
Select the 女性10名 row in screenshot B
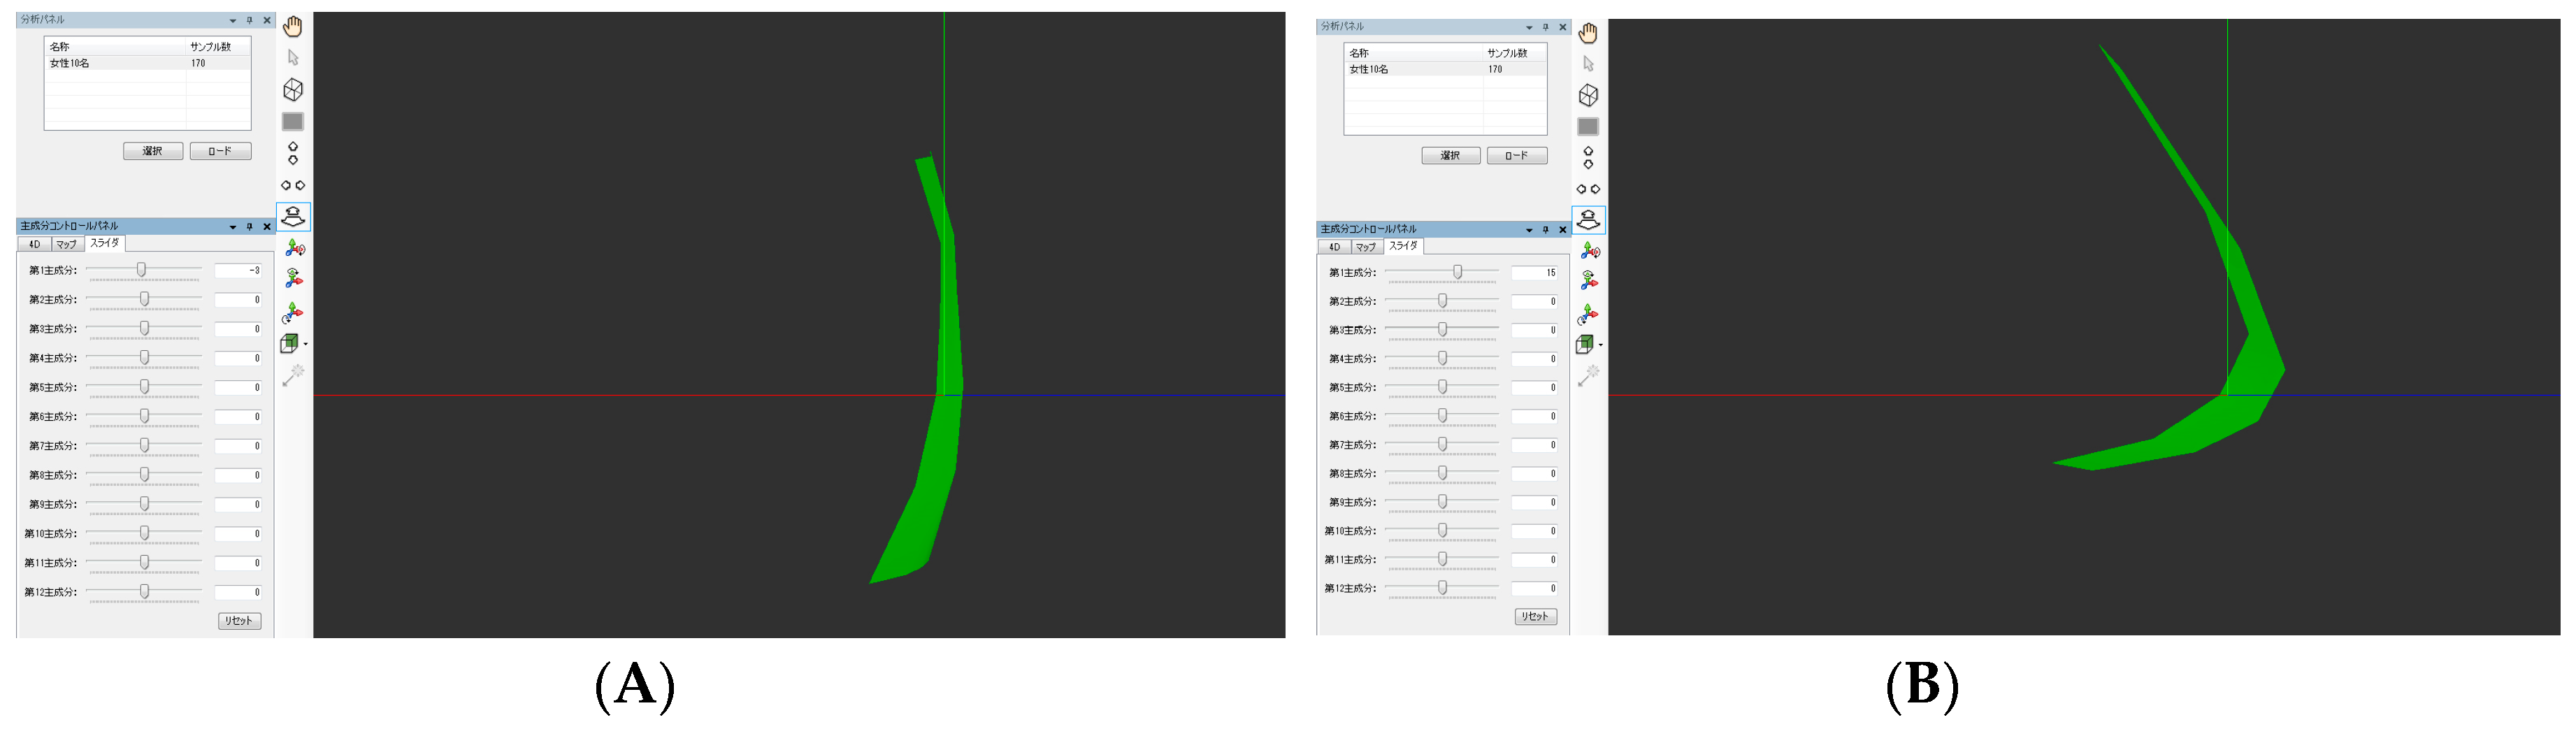tap(1445, 70)
